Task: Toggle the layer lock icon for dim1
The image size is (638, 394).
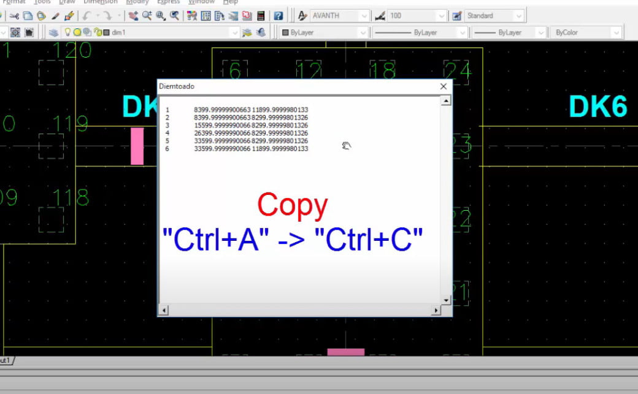Action: tap(98, 32)
